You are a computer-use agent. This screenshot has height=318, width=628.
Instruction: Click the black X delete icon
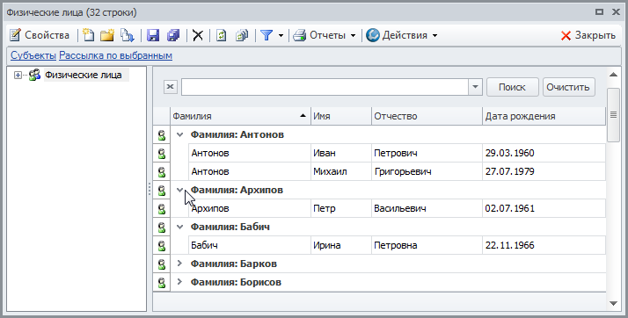click(198, 35)
